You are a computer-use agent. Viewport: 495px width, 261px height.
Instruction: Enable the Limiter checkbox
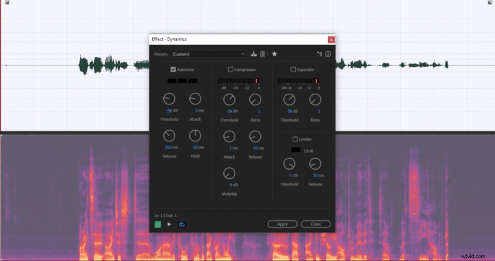(x=295, y=139)
